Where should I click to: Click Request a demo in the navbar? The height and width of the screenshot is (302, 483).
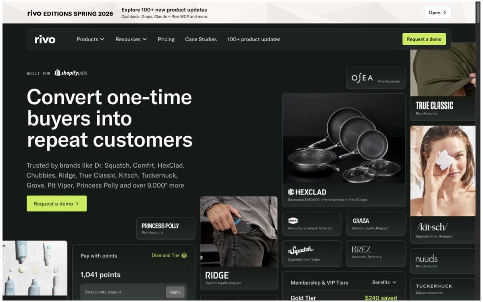[424, 39]
